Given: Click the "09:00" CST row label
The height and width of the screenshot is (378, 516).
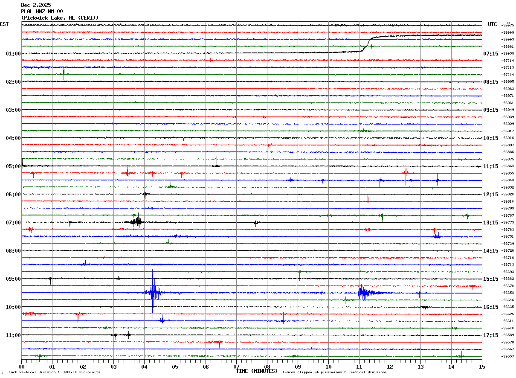Looking at the screenshot, I should pyautogui.click(x=13, y=279).
